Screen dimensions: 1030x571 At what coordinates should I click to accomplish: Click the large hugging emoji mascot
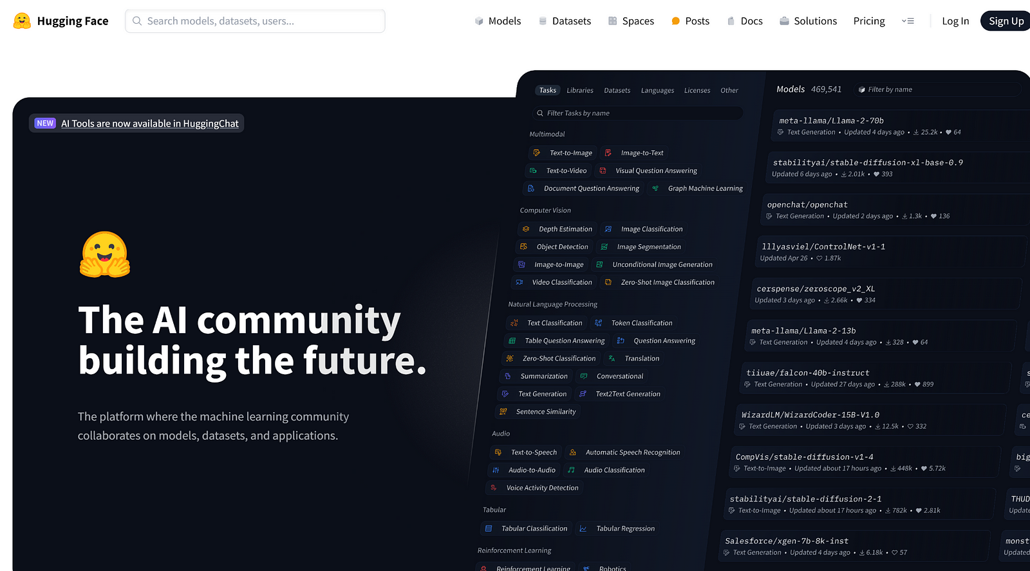[105, 255]
